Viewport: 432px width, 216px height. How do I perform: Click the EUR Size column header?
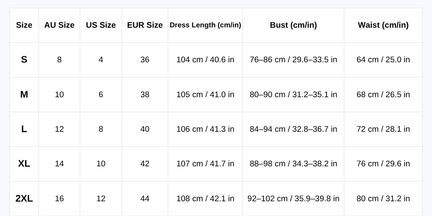[145, 25]
